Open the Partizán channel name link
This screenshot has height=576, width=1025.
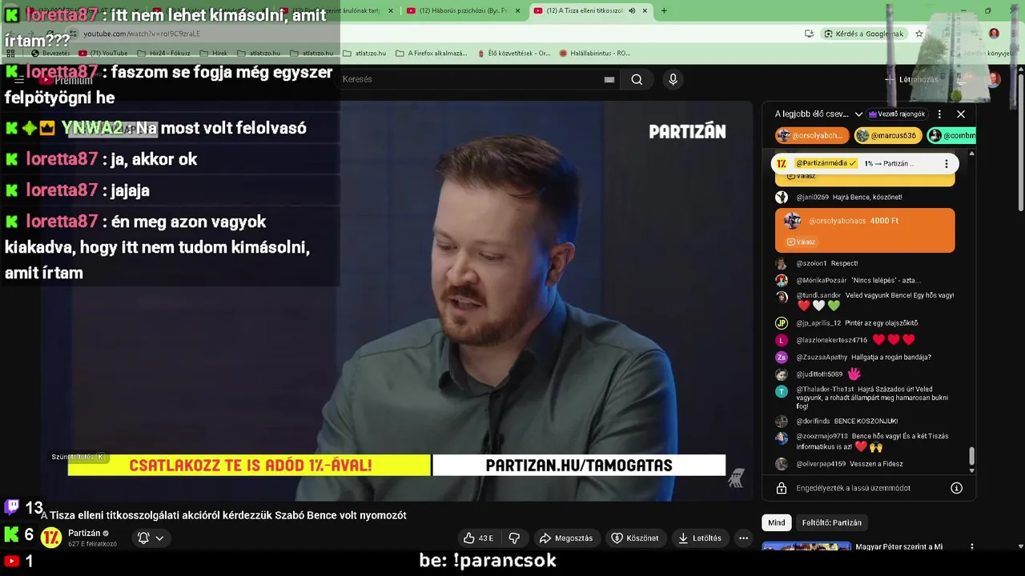tap(84, 533)
